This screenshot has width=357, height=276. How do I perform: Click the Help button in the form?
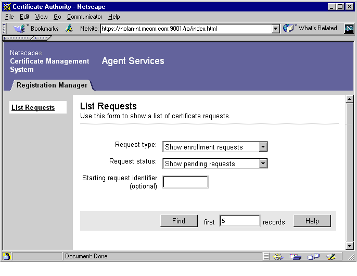(312, 221)
